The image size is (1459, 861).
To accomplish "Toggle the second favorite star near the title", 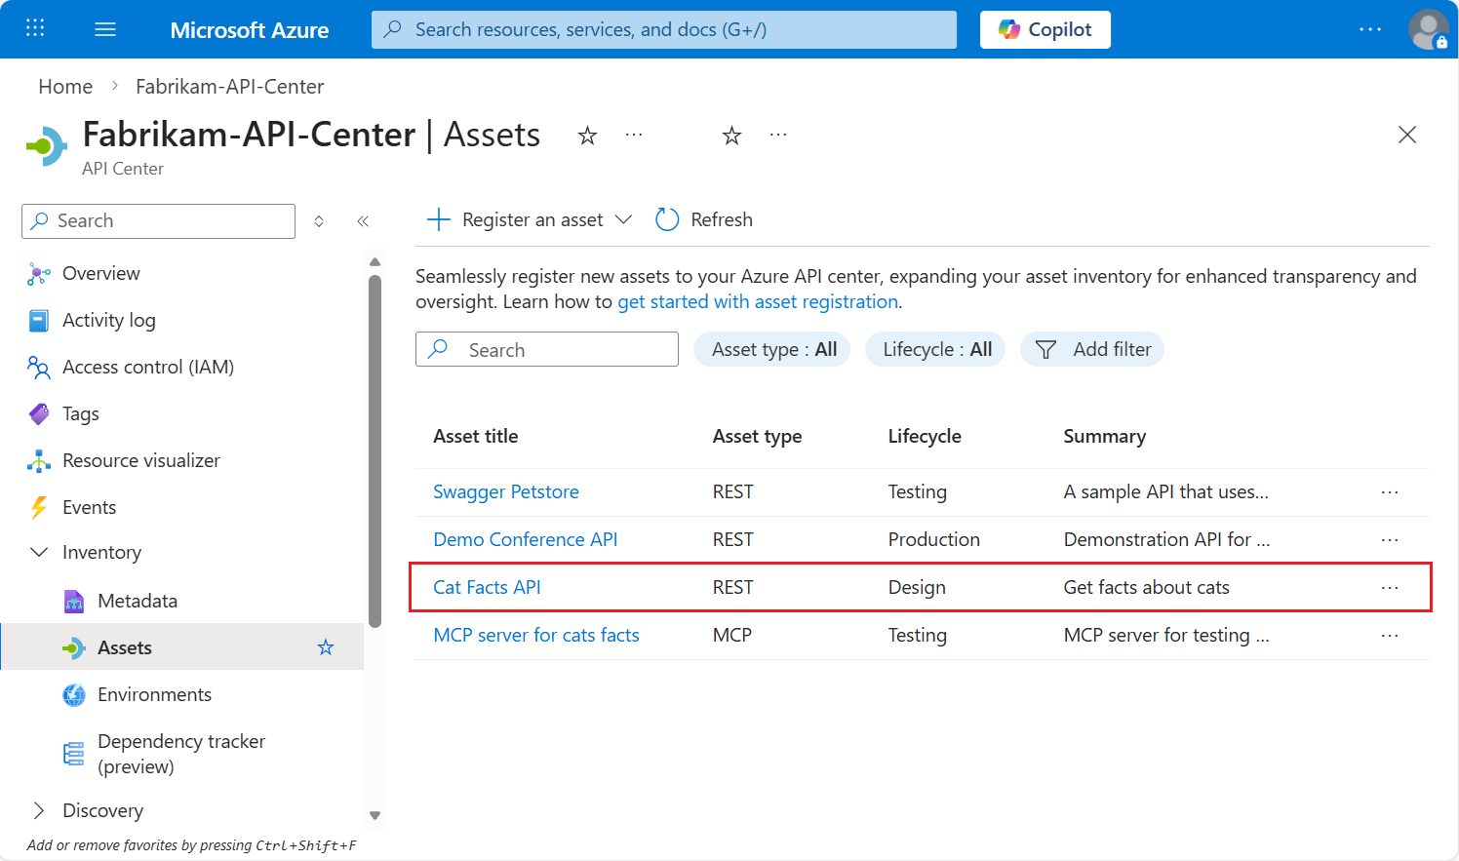I will pyautogui.click(x=731, y=136).
